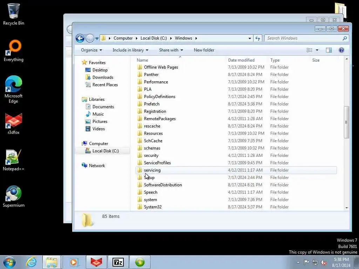Open the Include in library dropdown
The image size is (359, 269).
pyautogui.click(x=130, y=50)
